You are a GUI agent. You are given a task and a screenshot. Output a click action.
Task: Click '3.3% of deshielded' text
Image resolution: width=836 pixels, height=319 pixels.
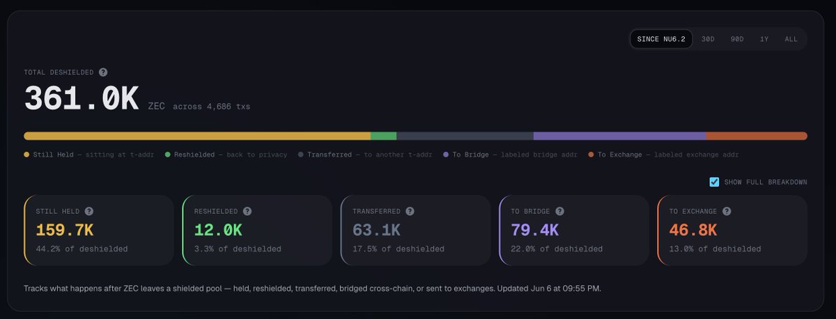click(238, 249)
